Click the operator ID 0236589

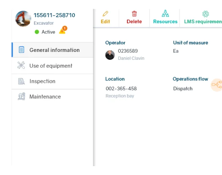pos(128,51)
